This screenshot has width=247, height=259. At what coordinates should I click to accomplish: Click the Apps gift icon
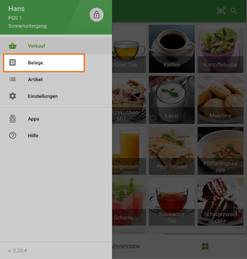[x=12, y=119]
